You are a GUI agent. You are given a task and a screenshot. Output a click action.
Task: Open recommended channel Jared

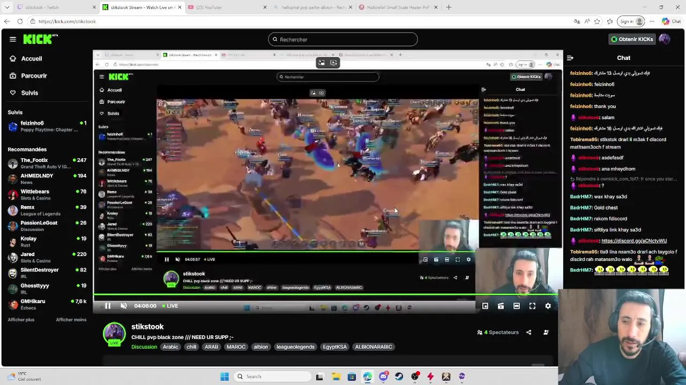47,257
